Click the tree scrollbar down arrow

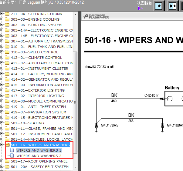(75, 167)
